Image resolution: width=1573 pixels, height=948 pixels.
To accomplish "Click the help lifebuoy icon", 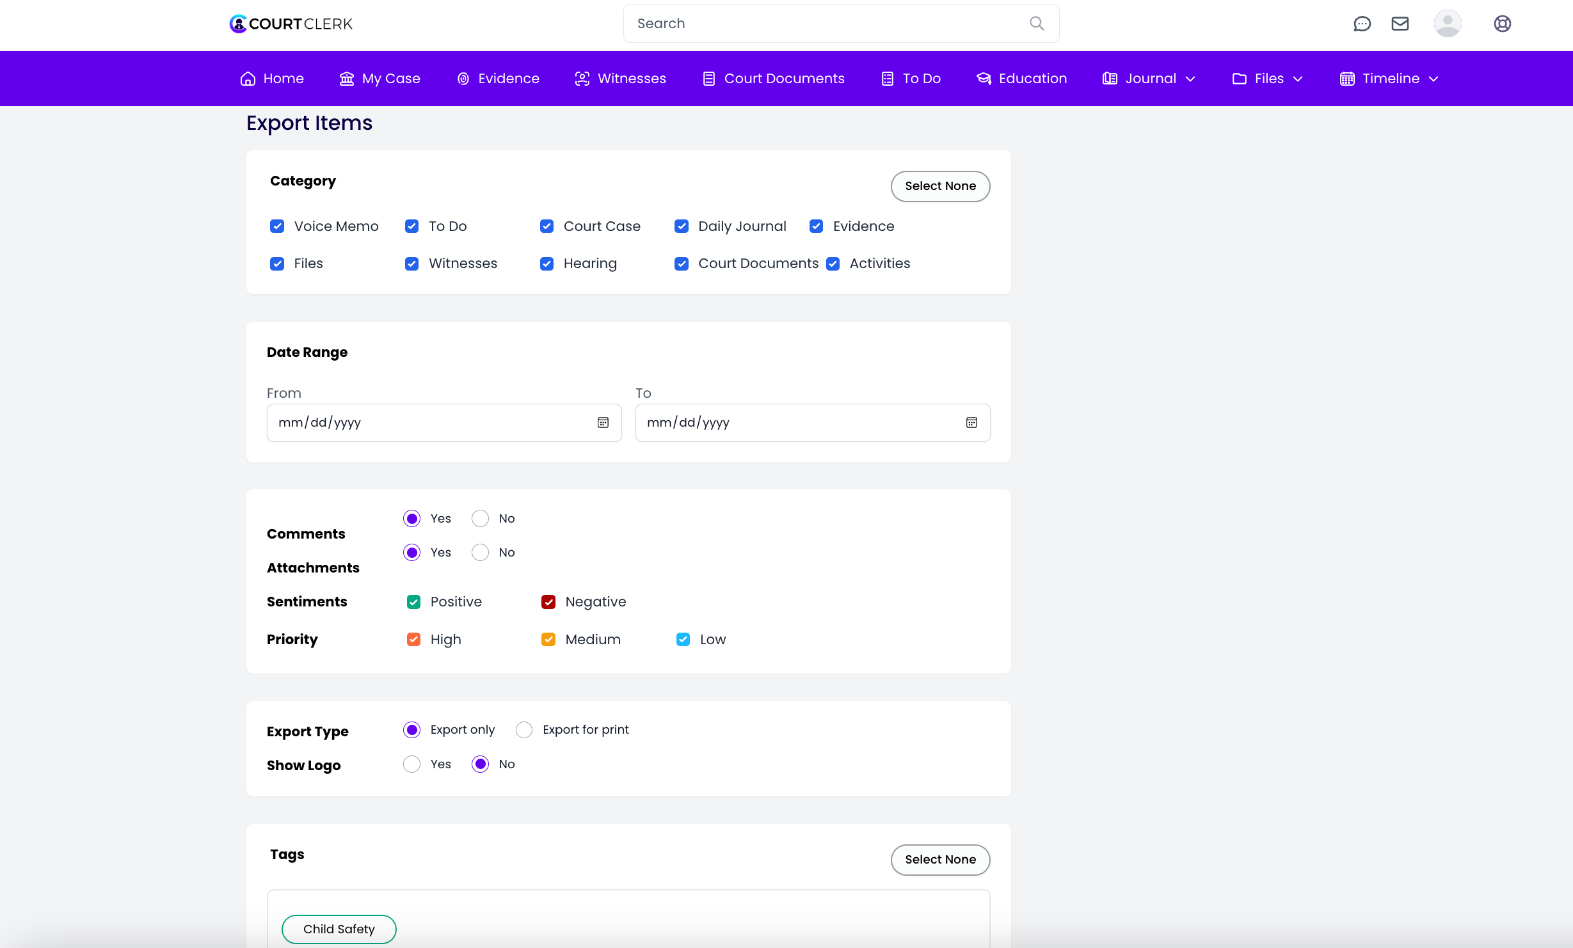I will tap(1503, 24).
